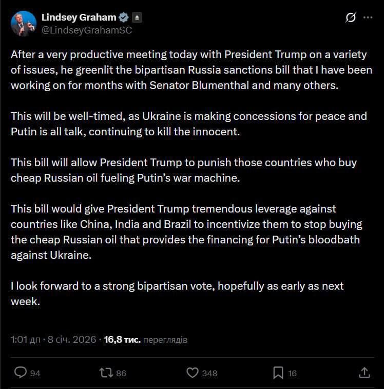Open Lindsey Graham's profile picture
Screen dimensions: 384x389
point(24,24)
